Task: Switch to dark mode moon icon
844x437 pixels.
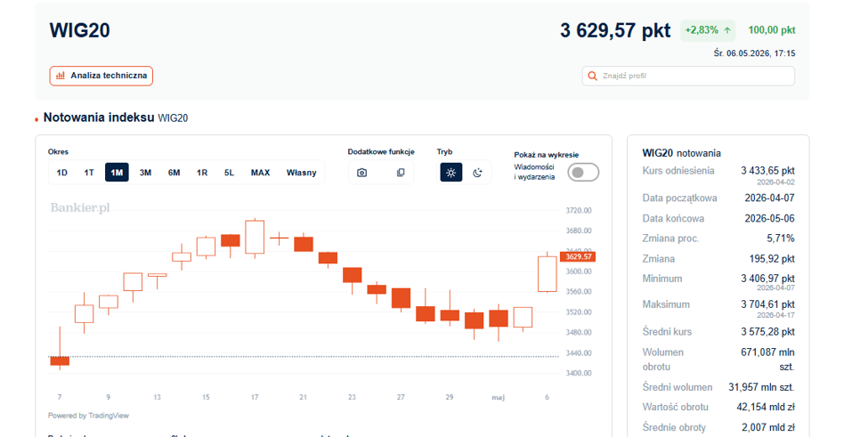Action: tap(478, 173)
